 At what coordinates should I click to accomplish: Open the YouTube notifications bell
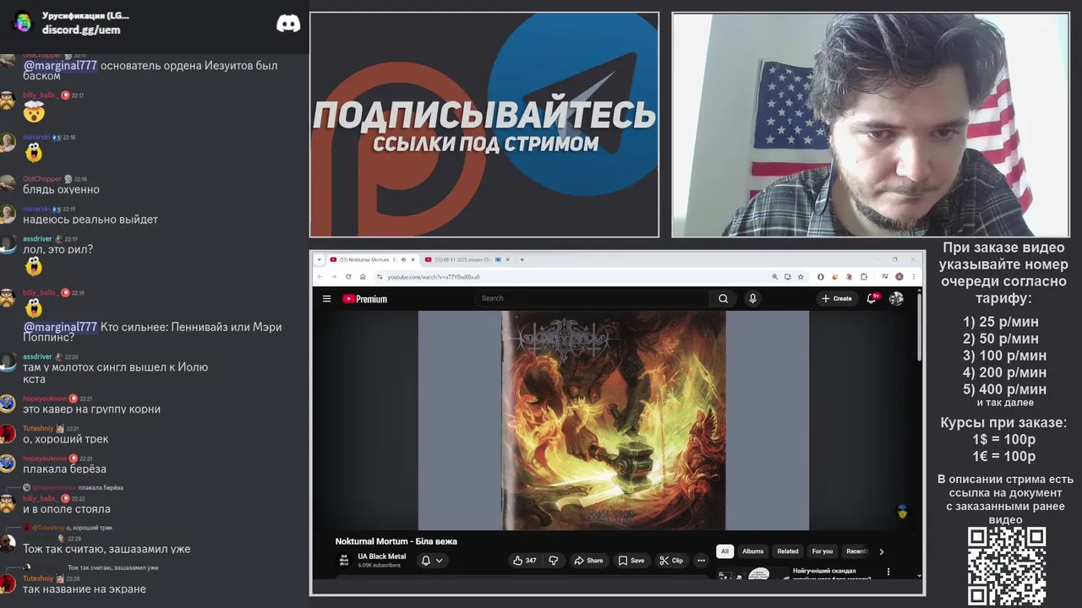(872, 298)
